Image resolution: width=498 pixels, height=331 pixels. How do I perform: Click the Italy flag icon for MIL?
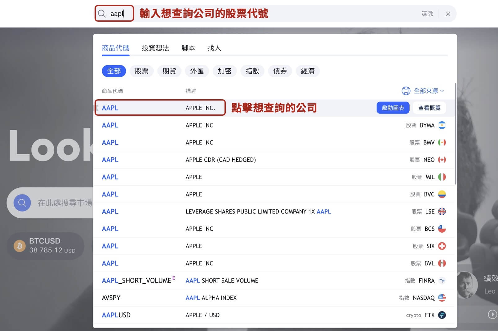tap(442, 177)
